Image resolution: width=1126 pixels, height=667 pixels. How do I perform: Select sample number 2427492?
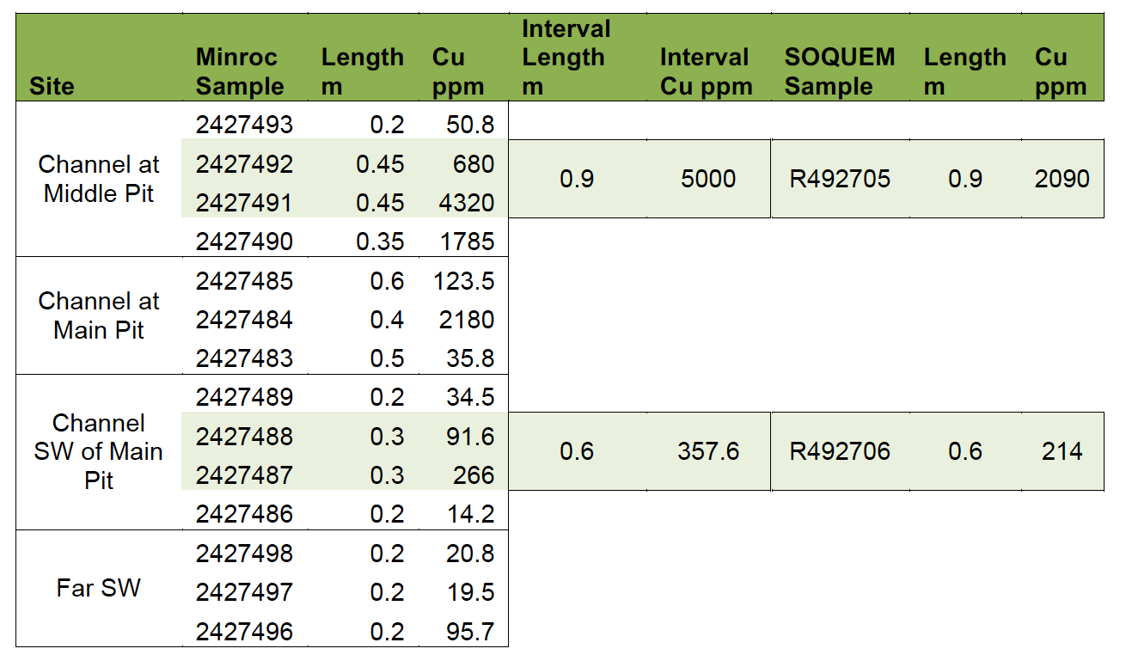click(x=244, y=163)
